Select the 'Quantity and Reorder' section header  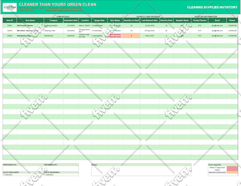[x=148, y=17]
